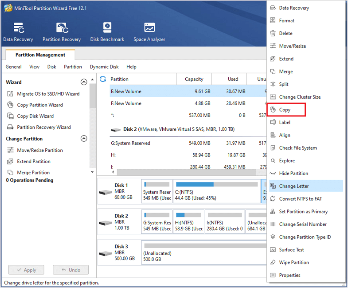Select Change Cluster Size in the context menu
This screenshot has height=288, width=348.
pos(306,97)
